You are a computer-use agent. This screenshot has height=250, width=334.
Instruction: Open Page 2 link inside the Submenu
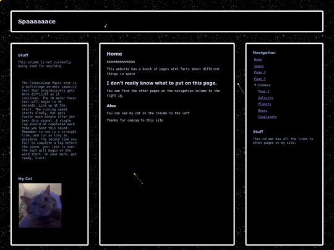[263, 91]
